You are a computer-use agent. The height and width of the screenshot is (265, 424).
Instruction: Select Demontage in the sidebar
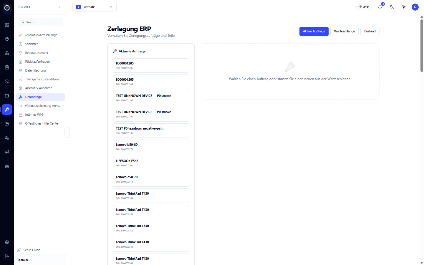(41, 97)
